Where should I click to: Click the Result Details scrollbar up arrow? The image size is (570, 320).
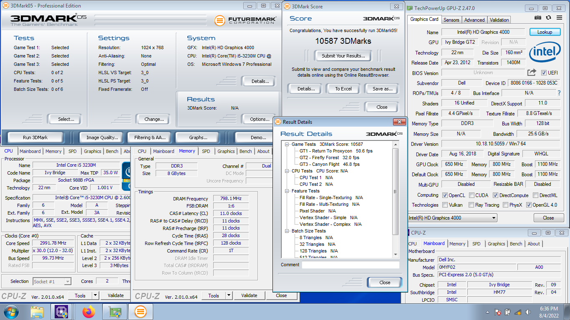click(396, 144)
